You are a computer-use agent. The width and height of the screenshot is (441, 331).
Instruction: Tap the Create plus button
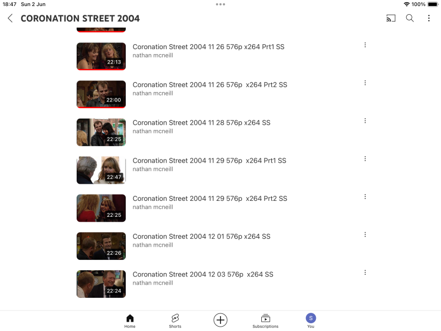(220, 320)
